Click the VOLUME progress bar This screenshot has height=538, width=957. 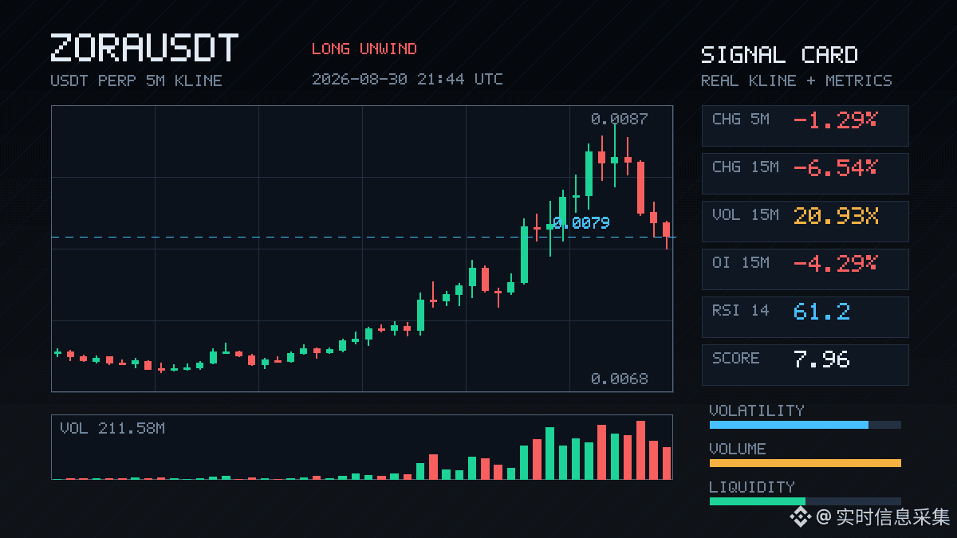pyautogui.click(x=805, y=463)
